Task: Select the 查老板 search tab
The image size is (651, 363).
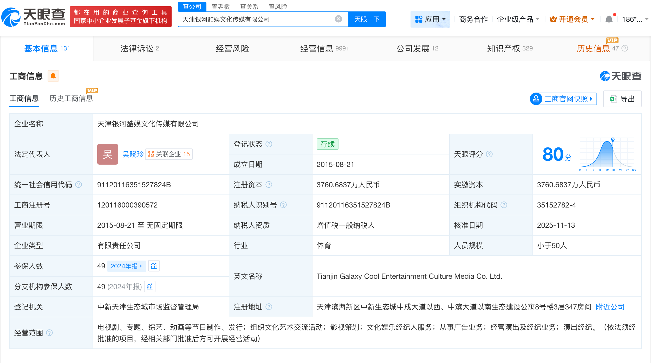Action: pos(220,6)
